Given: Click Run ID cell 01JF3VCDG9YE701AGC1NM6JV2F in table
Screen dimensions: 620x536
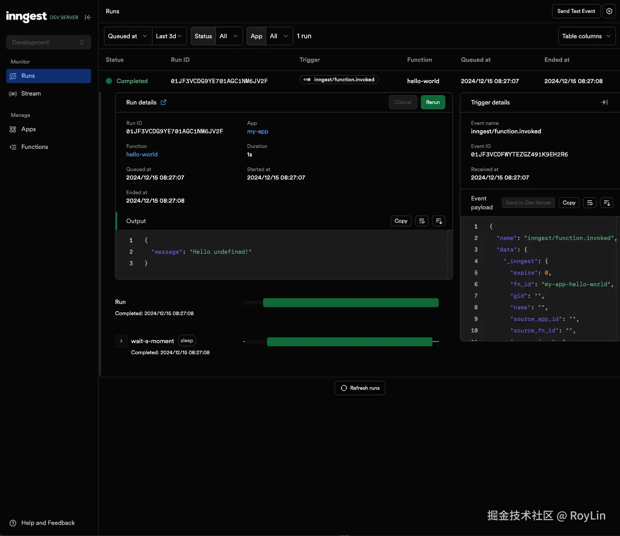Looking at the screenshot, I should tap(219, 81).
